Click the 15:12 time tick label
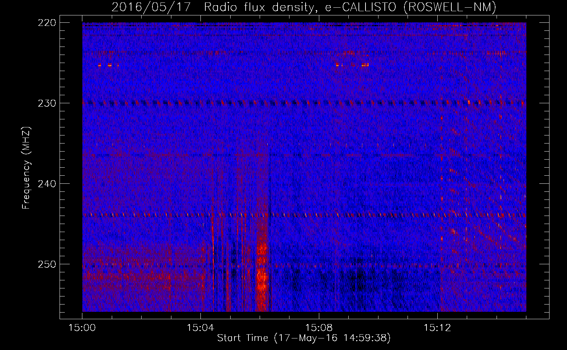The height and width of the screenshot is (350, 567). point(437,328)
